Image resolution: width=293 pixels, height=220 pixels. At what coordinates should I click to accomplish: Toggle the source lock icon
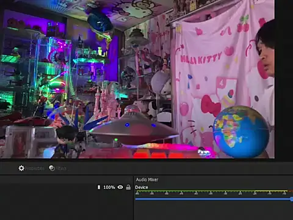point(128,187)
